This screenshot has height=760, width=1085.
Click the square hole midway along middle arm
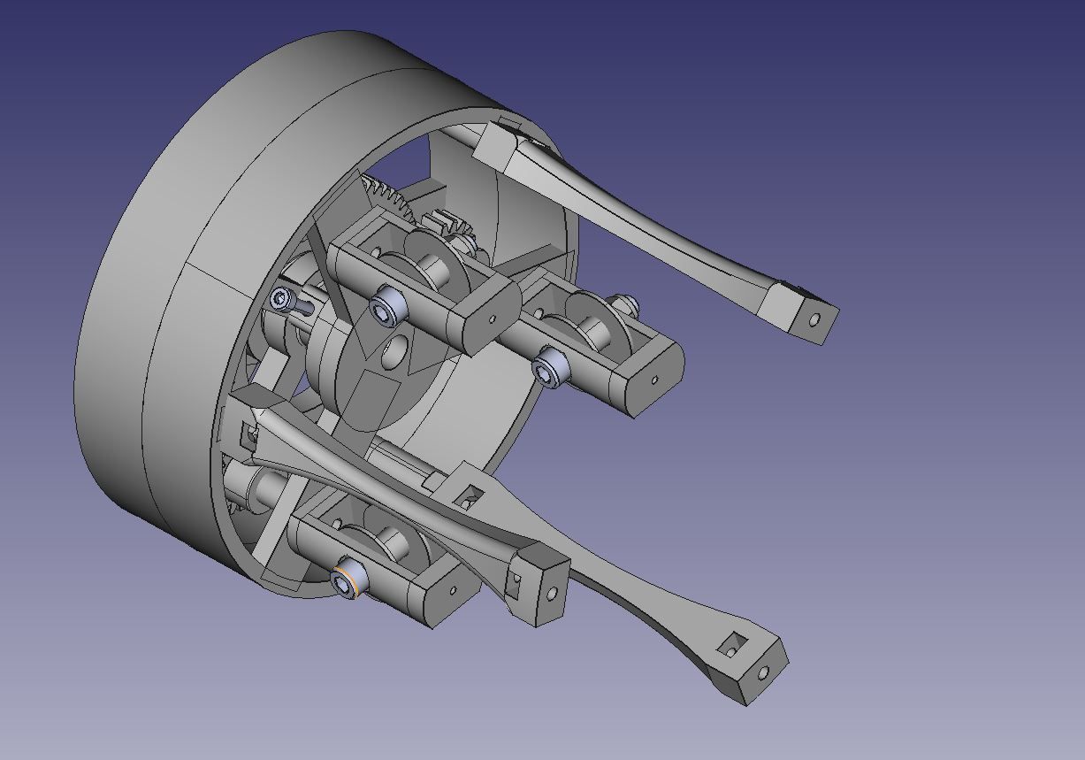pyautogui.click(x=470, y=495)
